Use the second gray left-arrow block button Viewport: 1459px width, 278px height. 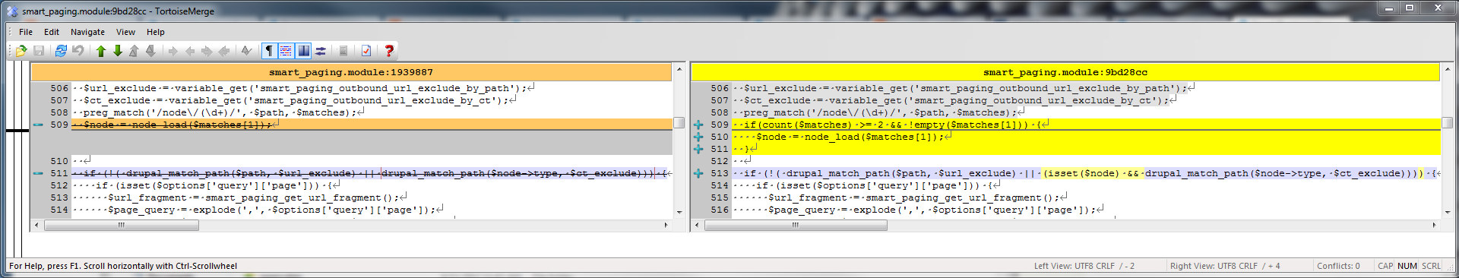click(x=224, y=51)
